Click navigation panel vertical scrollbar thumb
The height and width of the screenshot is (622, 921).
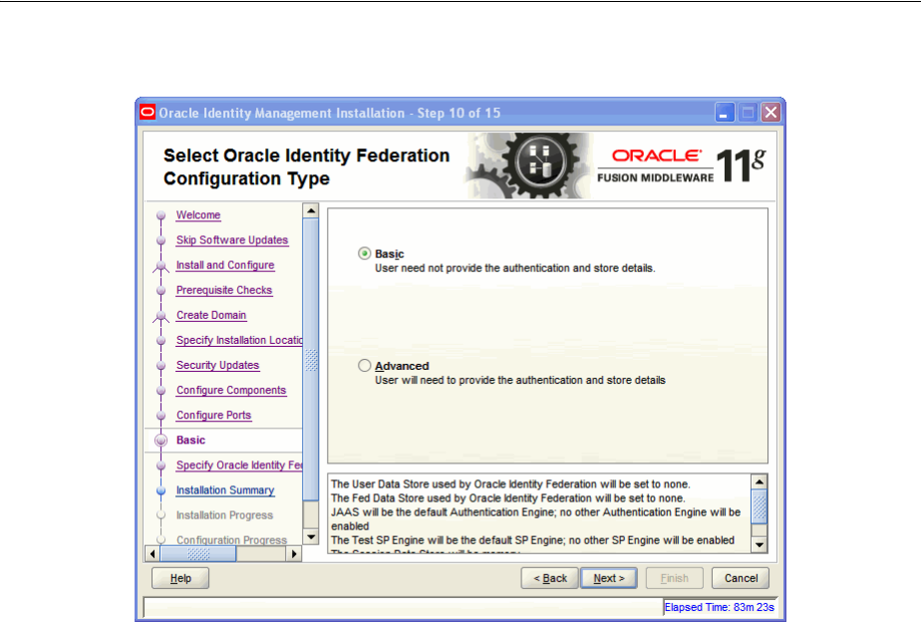click(x=311, y=360)
